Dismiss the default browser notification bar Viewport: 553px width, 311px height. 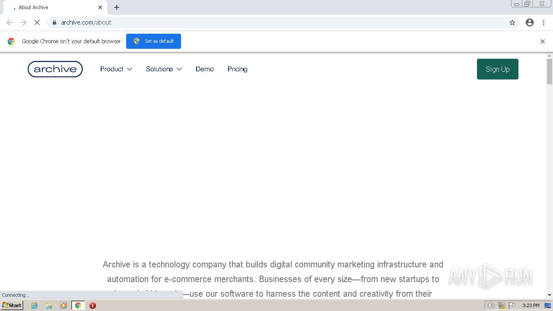tap(543, 41)
